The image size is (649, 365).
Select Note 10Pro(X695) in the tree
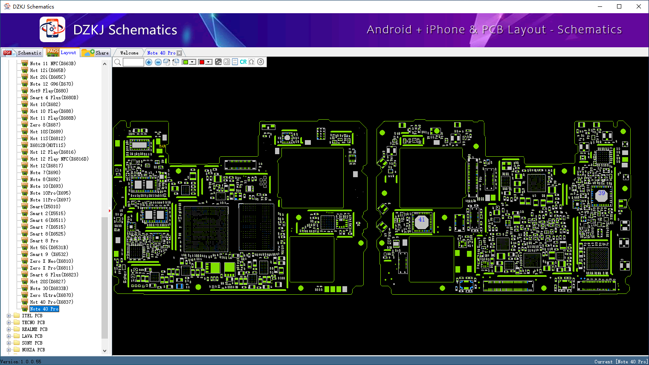coord(50,193)
